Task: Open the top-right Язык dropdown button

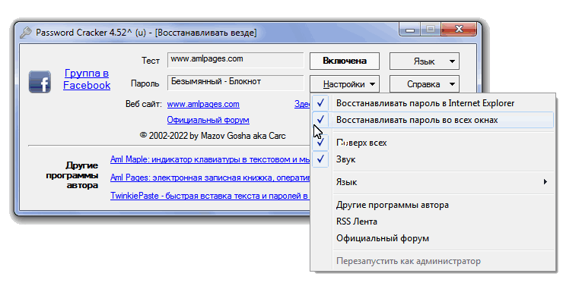Action: pyautogui.click(x=424, y=61)
